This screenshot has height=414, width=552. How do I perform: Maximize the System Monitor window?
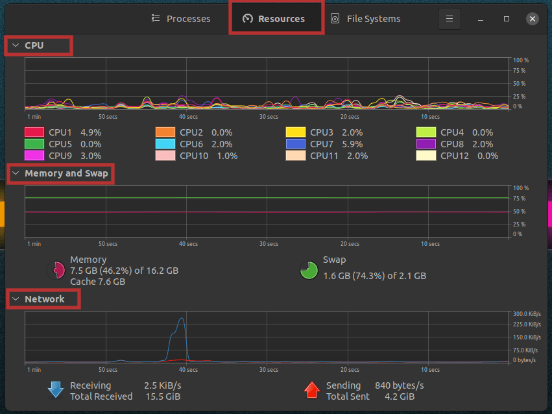pos(507,19)
